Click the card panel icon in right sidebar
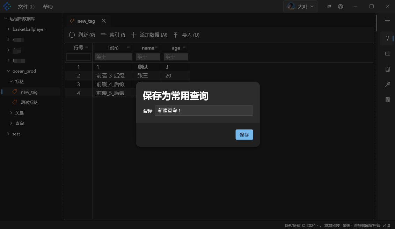Screen dimensions: 395x229 tap(387, 54)
